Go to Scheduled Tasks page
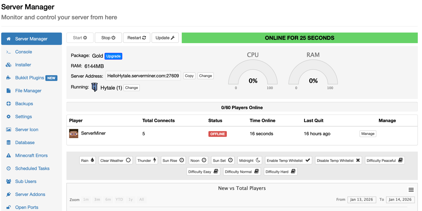Viewport: 422px width, 211px height. click(32, 168)
